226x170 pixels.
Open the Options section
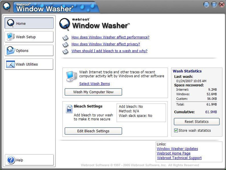[29, 50]
